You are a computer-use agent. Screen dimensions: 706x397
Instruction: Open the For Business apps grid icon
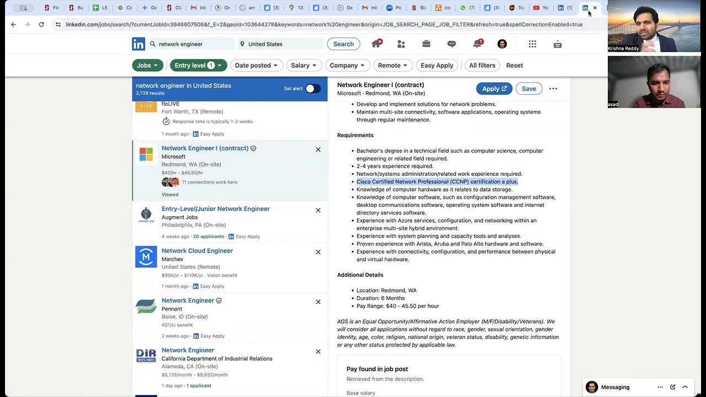click(532, 44)
